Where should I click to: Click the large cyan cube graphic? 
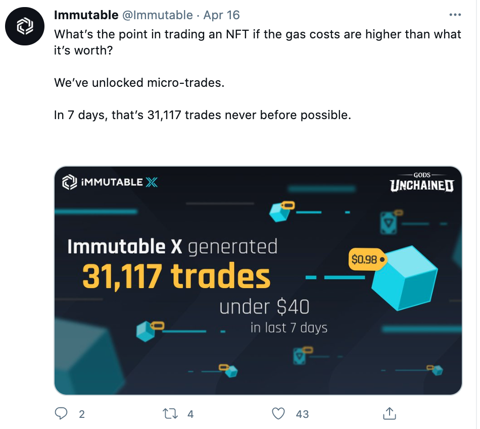point(405,278)
